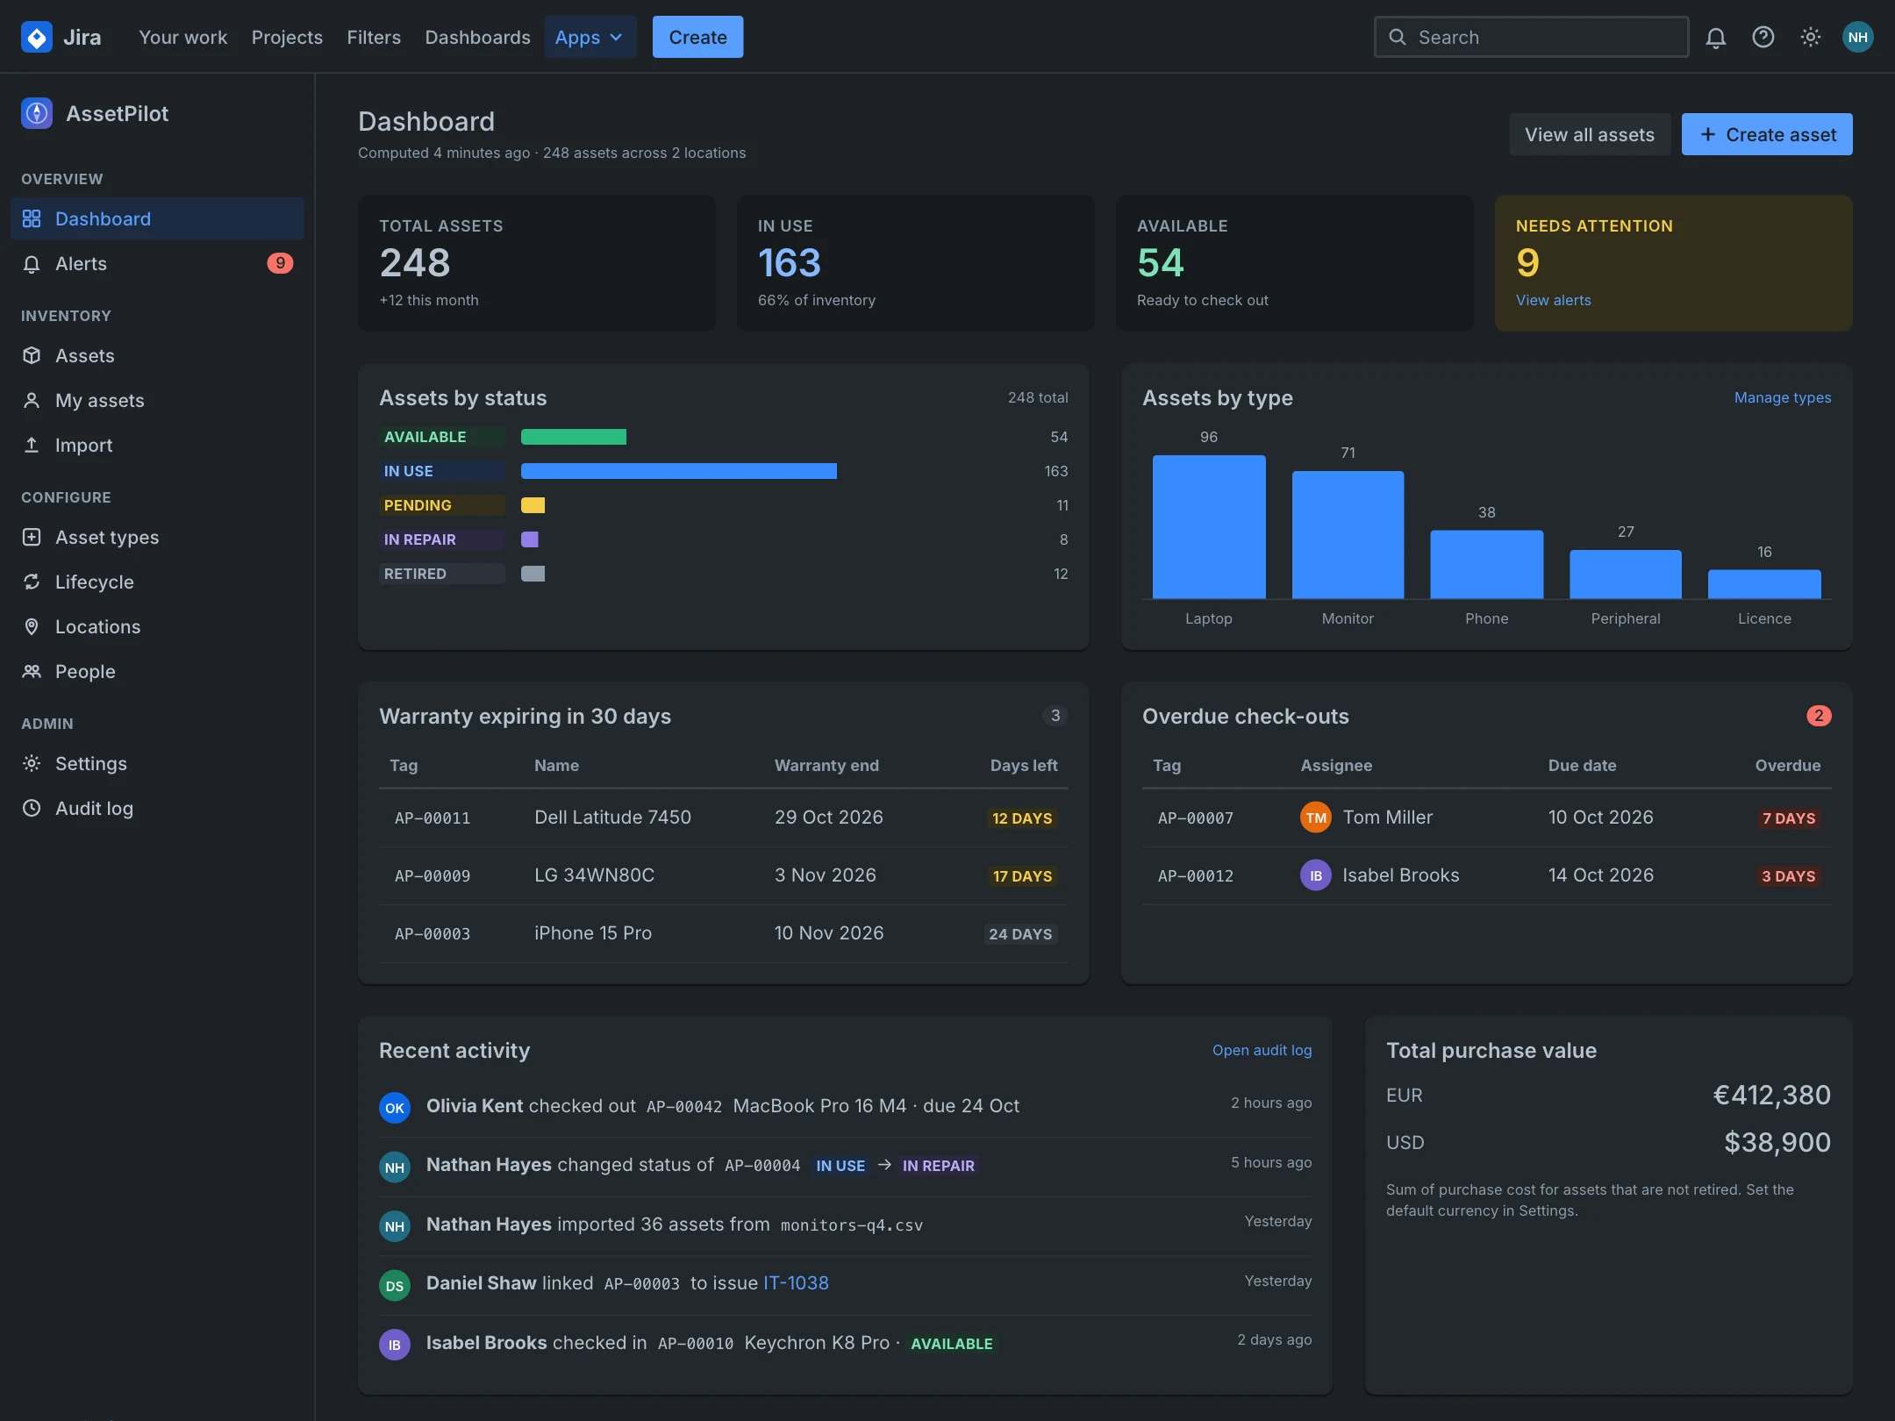Click the Assets cube icon
Image resolution: width=1895 pixels, height=1421 pixels.
(x=32, y=355)
